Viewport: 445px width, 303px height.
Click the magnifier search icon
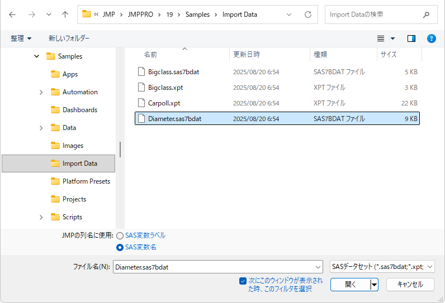(x=426, y=15)
